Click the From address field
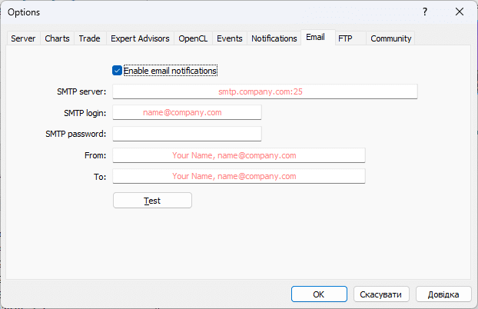Viewport: 478px width, 309px height. (x=238, y=155)
